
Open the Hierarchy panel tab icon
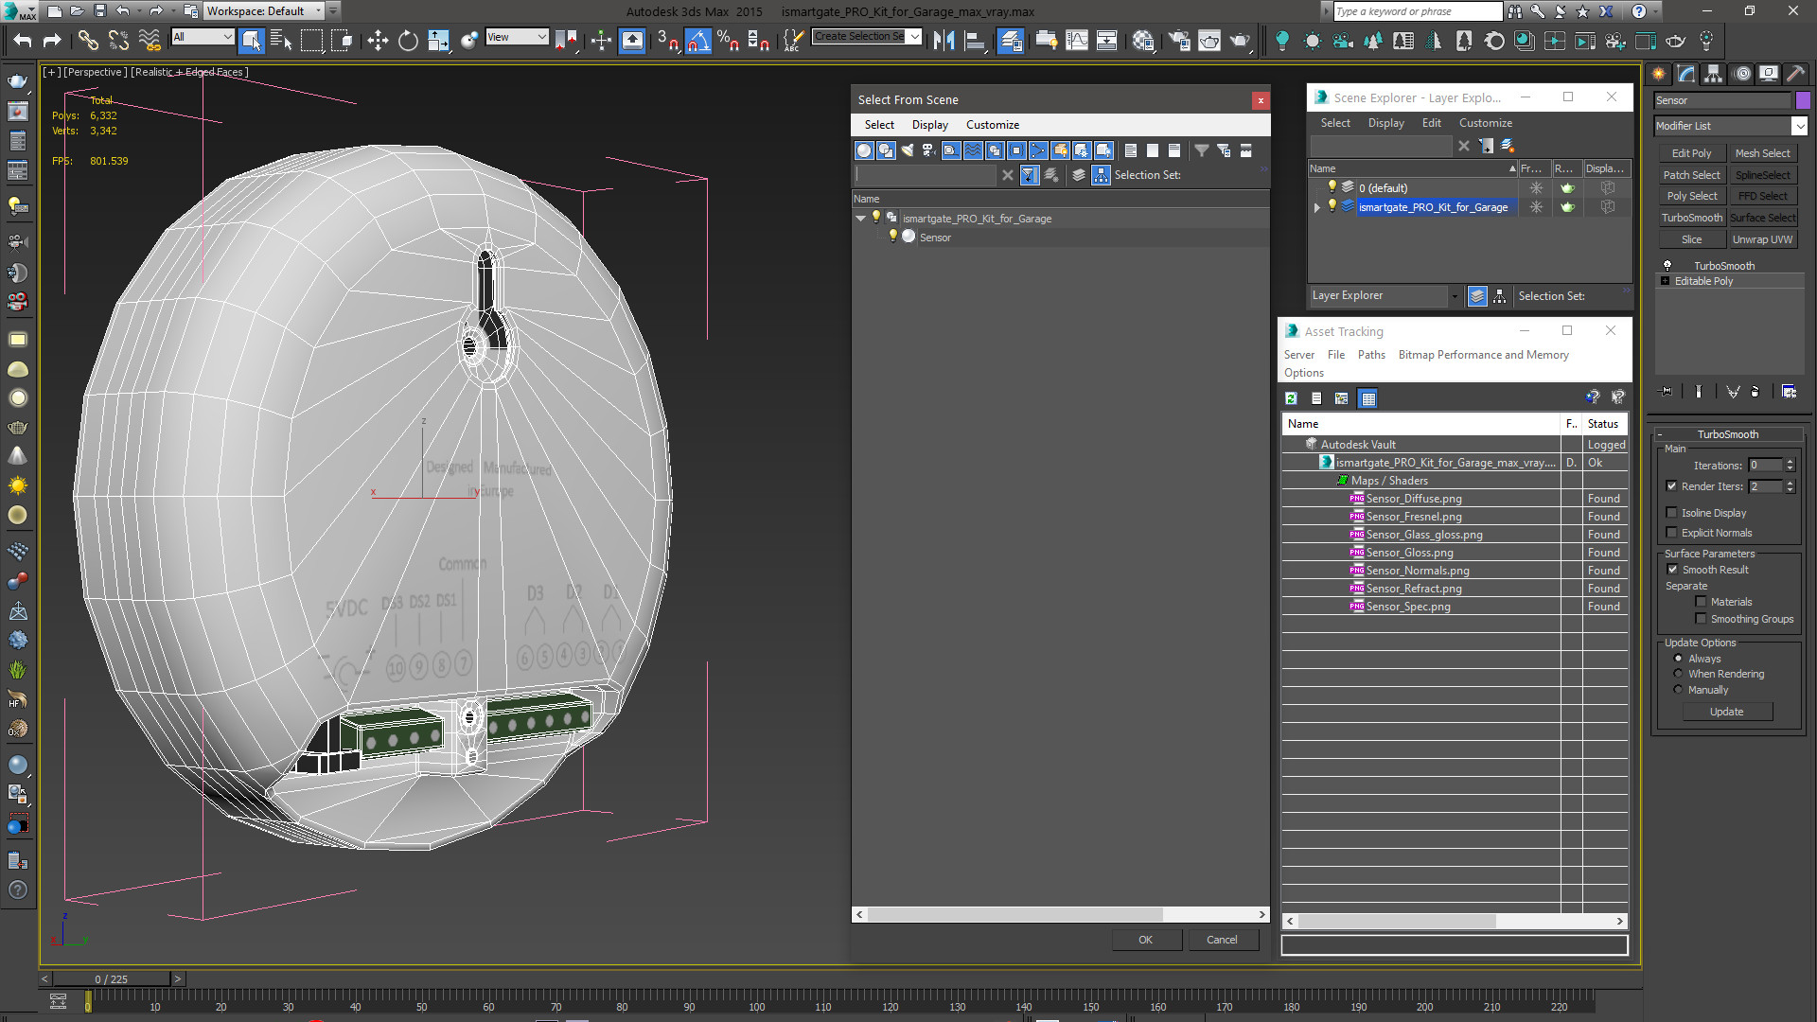pos(1714,74)
